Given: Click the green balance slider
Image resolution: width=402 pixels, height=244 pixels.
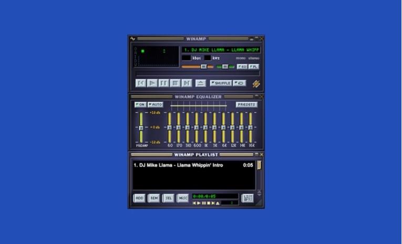Looking at the screenshot, I should 225,67.
